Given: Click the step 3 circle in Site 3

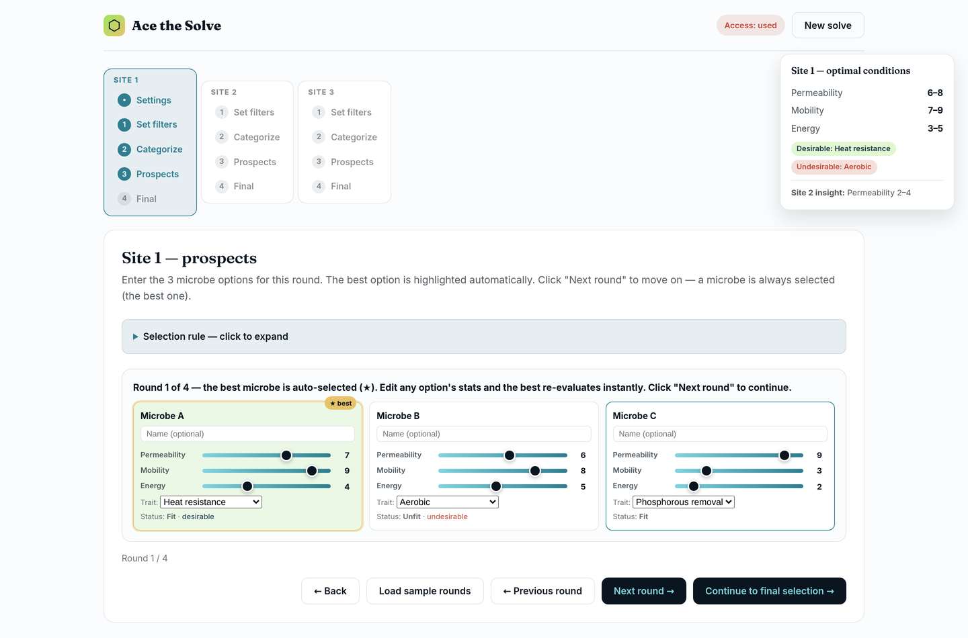Looking at the screenshot, I should (319, 162).
